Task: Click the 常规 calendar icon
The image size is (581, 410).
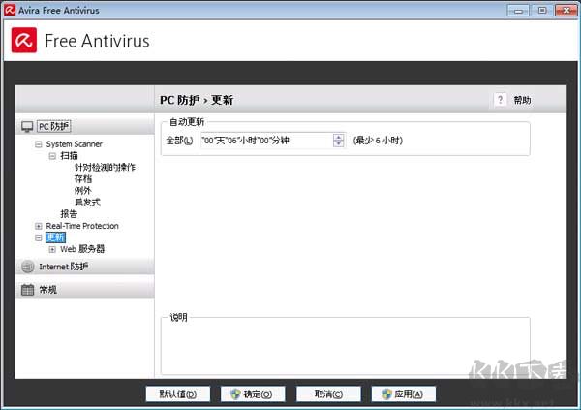Action: pos(27,290)
